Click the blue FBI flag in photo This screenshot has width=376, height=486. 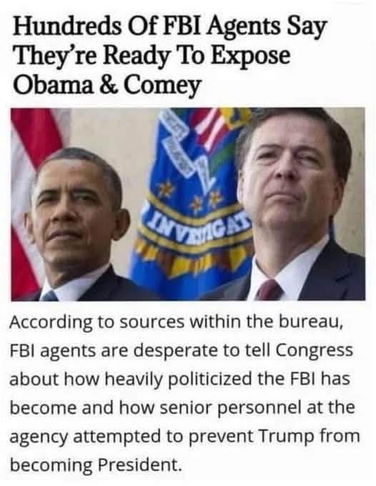click(192, 202)
